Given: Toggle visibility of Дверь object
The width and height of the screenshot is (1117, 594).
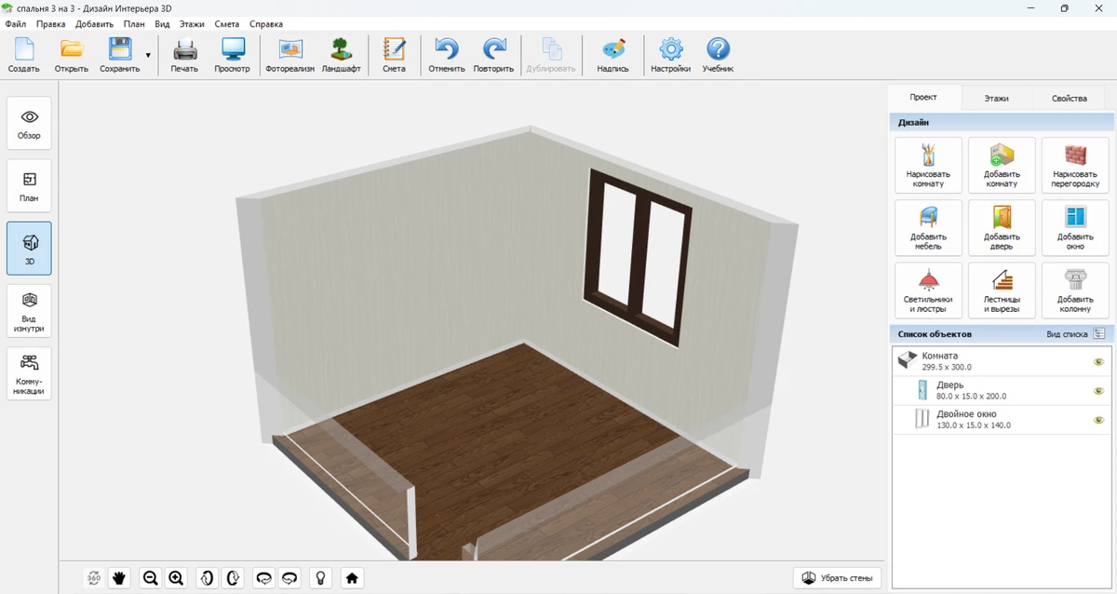Looking at the screenshot, I should tap(1098, 391).
